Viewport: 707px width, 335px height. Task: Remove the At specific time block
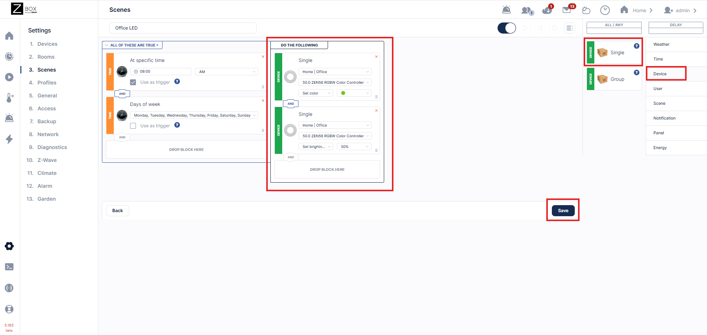pyautogui.click(x=263, y=57)
